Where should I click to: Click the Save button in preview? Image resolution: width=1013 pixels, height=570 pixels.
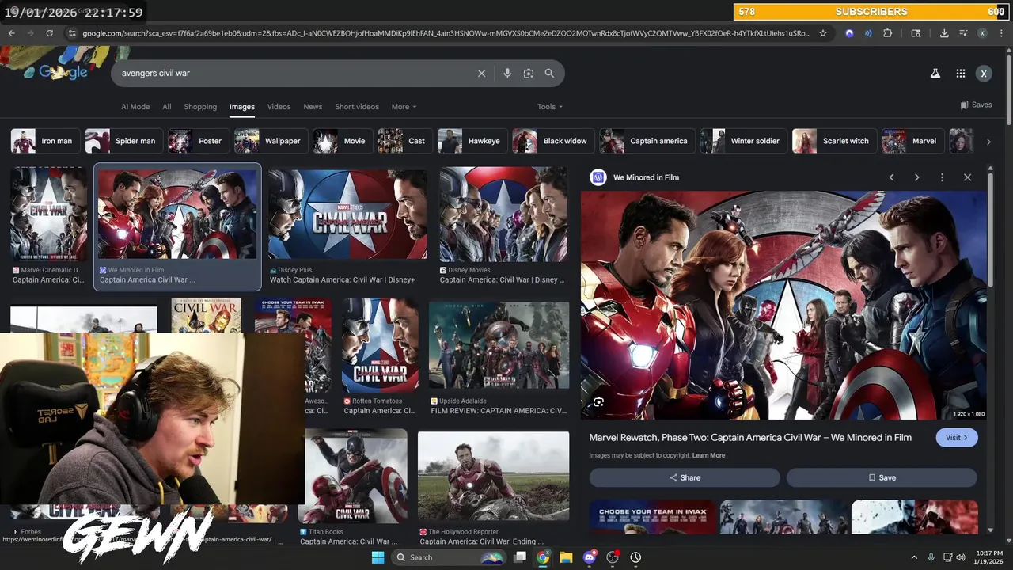pyautogui.click(x=882, y=477)
